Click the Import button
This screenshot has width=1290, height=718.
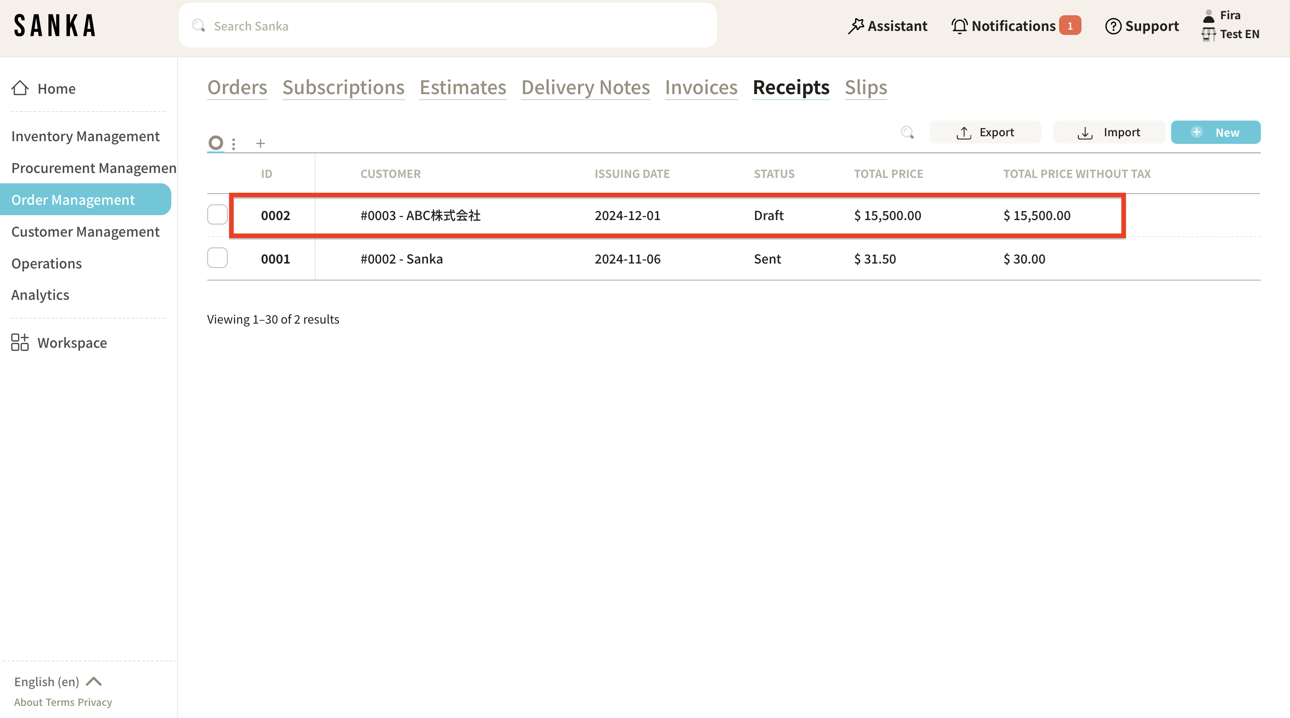click(x=1109, y=133)
